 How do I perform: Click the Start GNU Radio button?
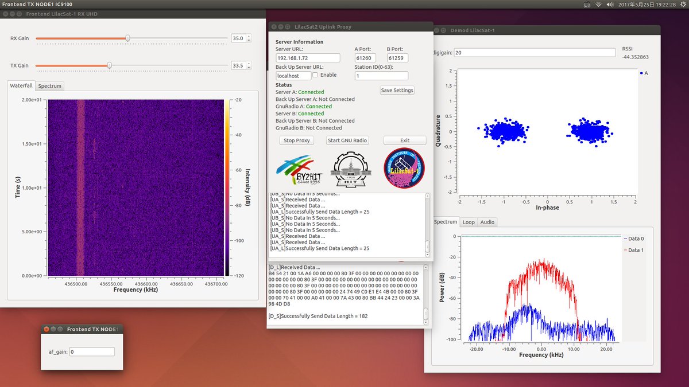347,140
